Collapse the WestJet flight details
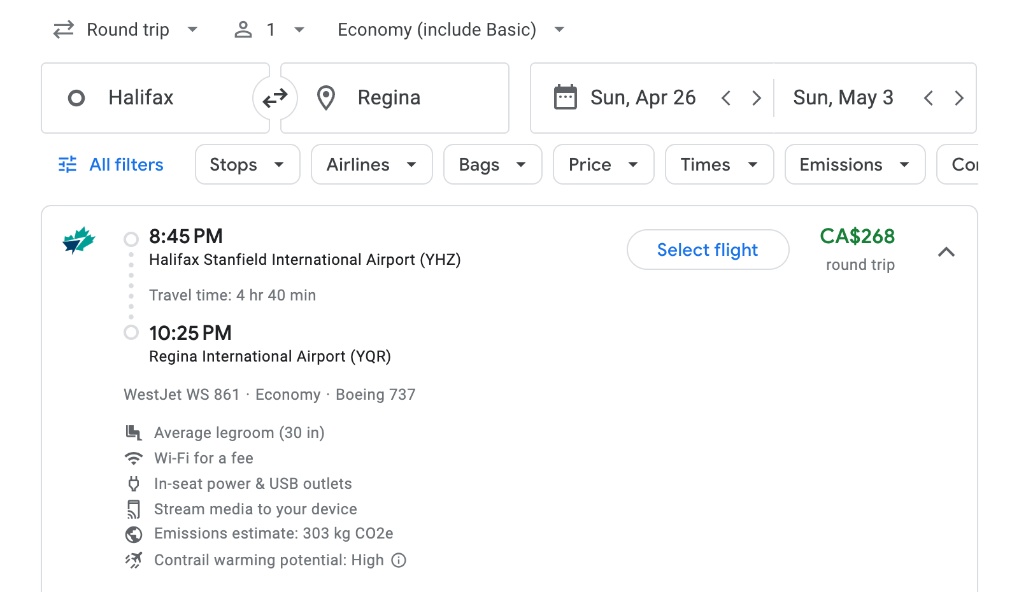The image size is (1019, 592). click(947, 252)
